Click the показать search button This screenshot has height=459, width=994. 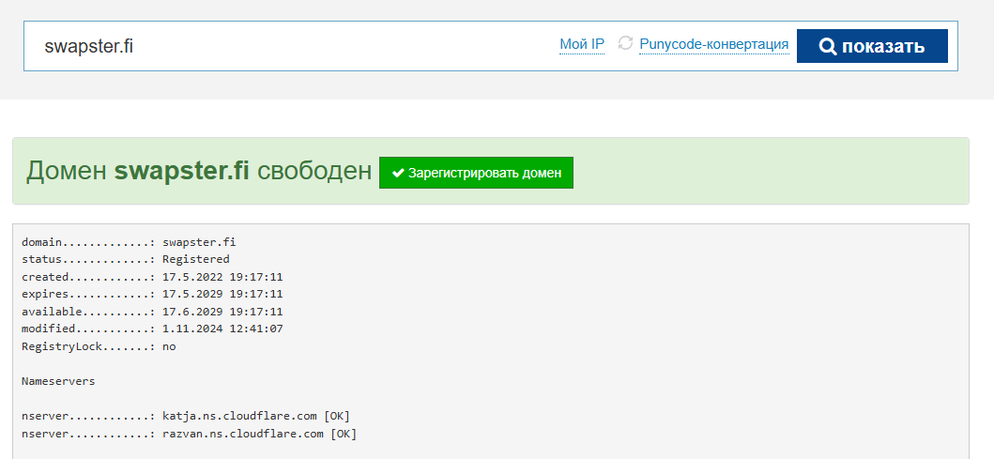872,46
